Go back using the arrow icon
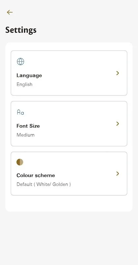 click(10, 12)
